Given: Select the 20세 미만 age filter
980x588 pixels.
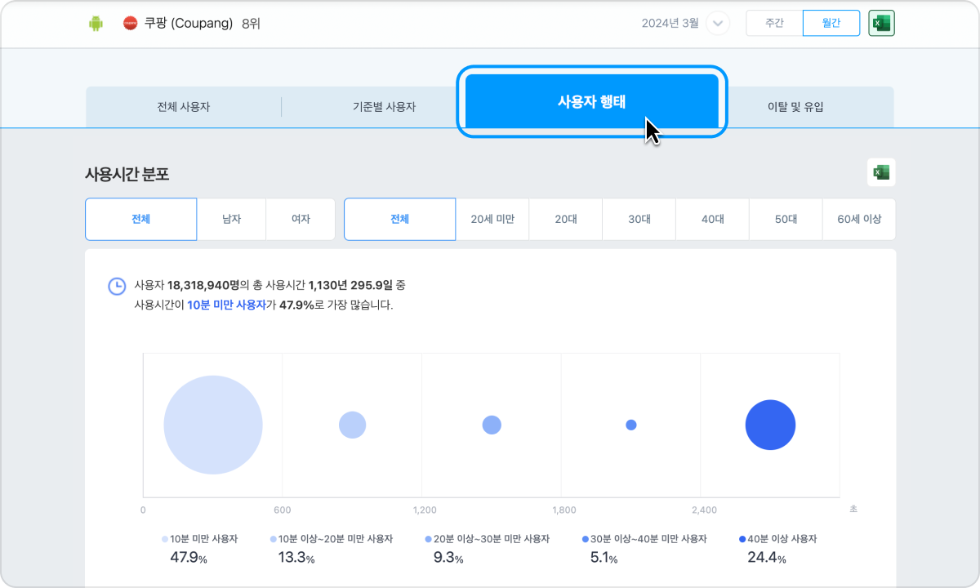Looking at the screenshot, I should click(x=492, y=219).
